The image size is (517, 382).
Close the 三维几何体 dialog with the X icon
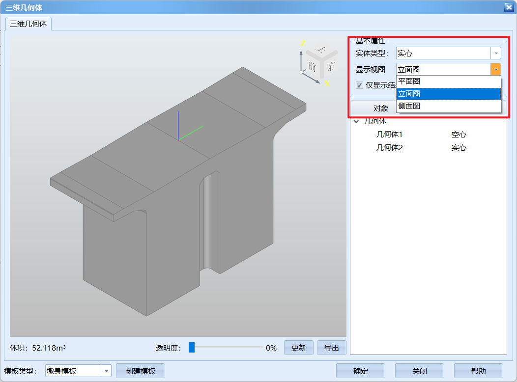[x=509, y=7]
